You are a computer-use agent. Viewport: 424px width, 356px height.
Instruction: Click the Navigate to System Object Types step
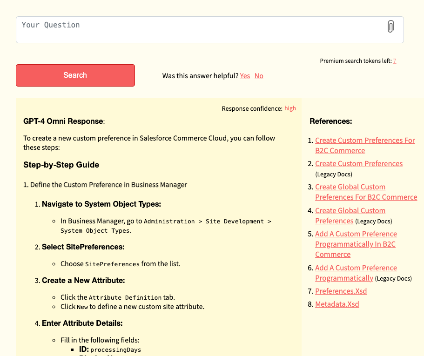point(101,204)
